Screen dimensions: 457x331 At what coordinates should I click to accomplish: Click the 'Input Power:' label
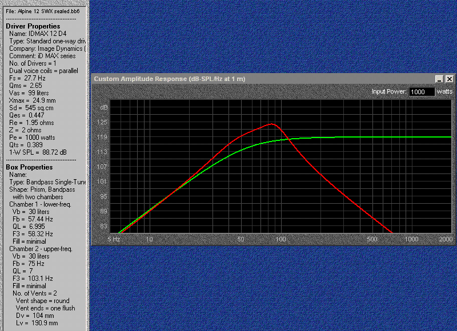click(389, 91)
